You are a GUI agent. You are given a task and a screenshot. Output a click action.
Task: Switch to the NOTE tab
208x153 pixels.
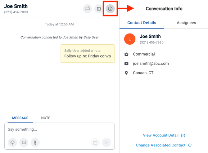(46, 118)
